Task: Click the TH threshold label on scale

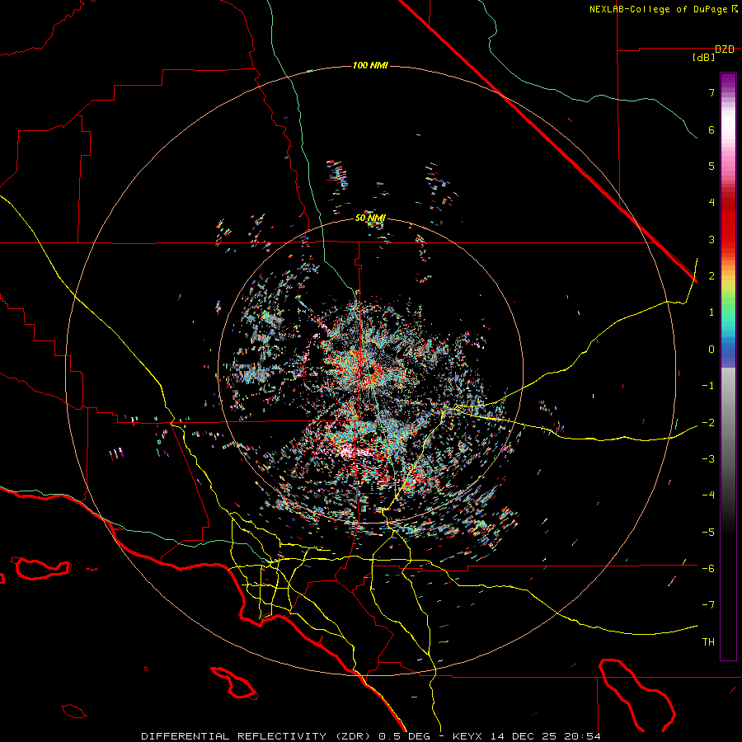Action: coord(708,642)
